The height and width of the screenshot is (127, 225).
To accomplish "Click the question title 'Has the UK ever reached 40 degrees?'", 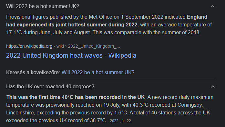I will coord(50,86).
